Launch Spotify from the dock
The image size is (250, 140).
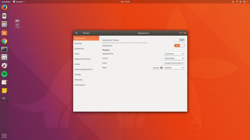[x=4, y=74]
